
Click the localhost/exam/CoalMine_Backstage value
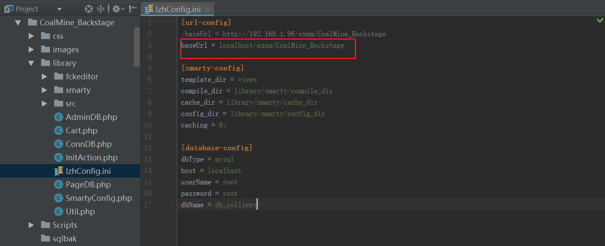click(281, 45)
